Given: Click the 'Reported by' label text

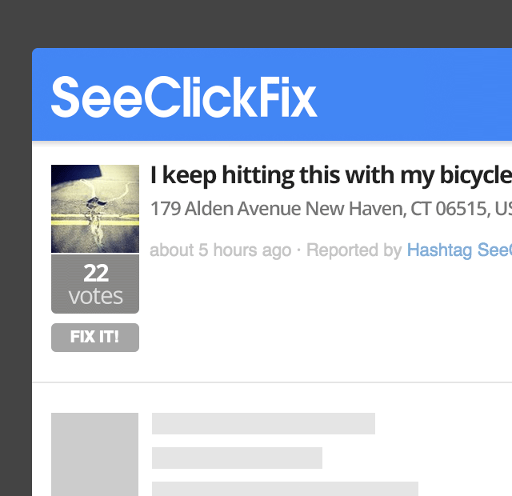Looking at the screenshot, I should tap(354, 250).
